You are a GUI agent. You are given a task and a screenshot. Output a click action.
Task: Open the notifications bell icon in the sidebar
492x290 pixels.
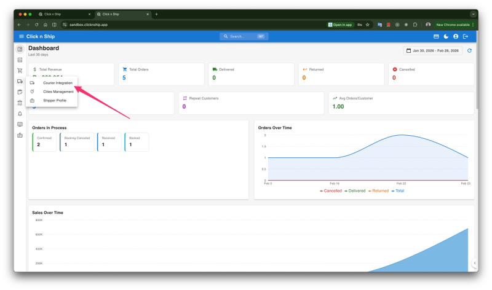20,114
